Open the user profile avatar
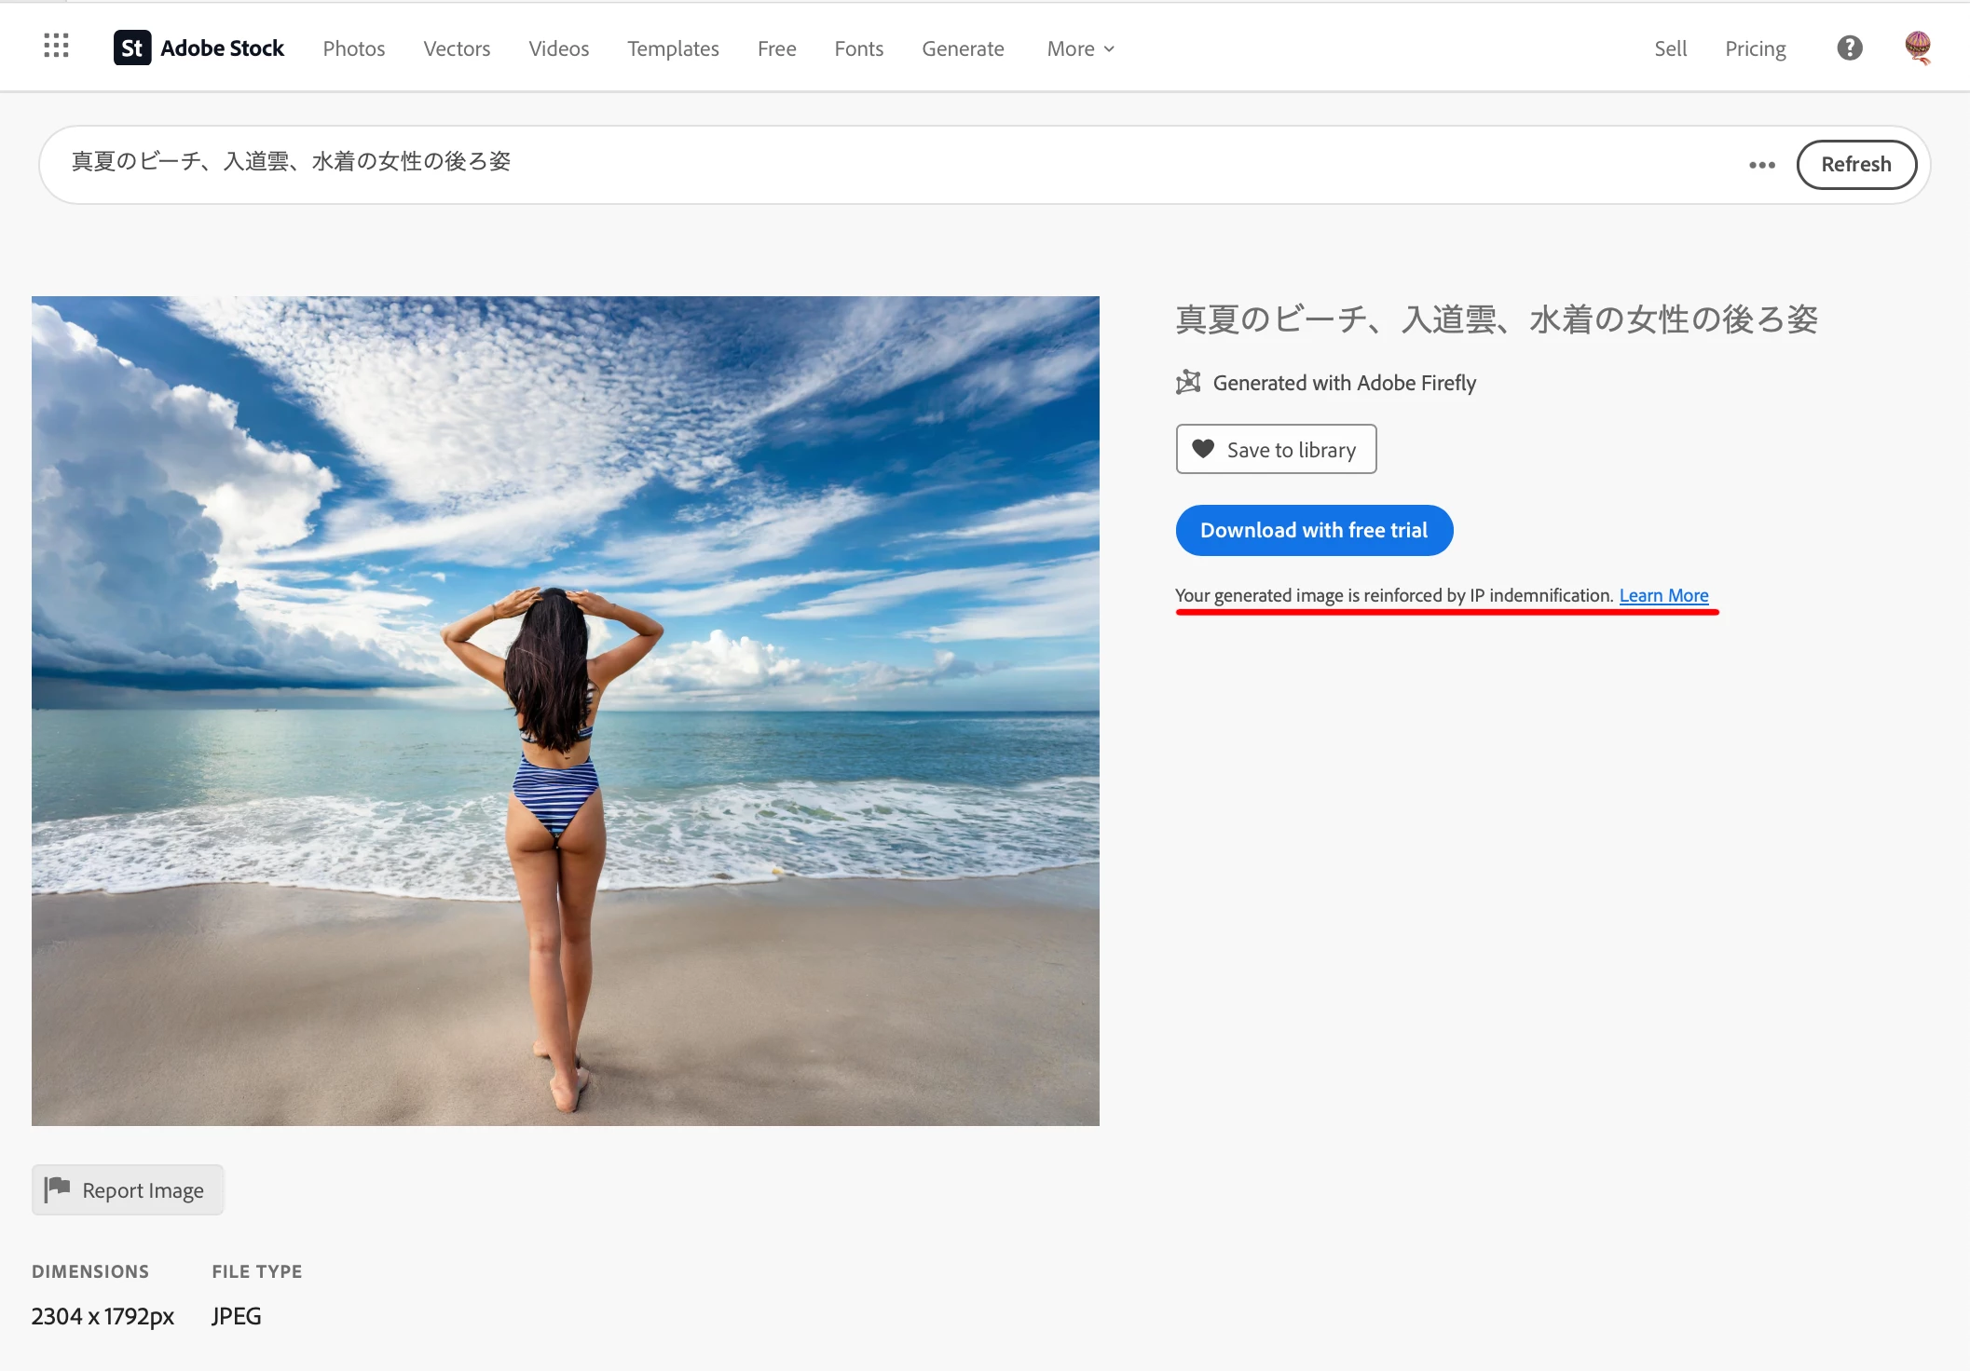The height and width of the screenshot is (1371, 1970). pyautogui.click(x=1917, y=47)
